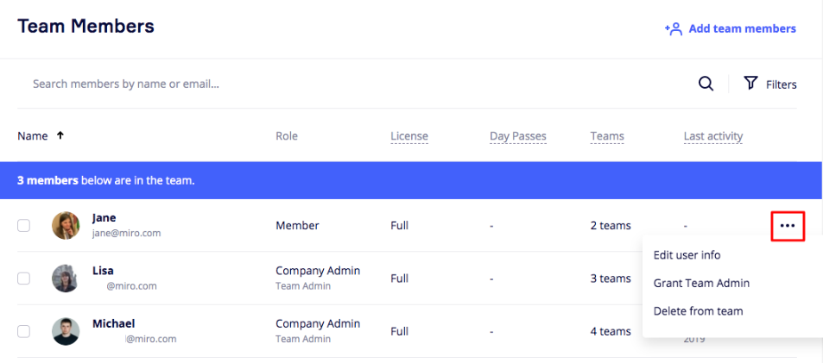Sort by the License column header
823x363 pixels.
tap(409, 136)
